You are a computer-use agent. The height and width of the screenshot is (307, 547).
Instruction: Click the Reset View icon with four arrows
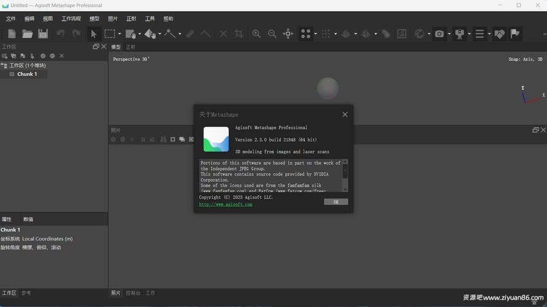pos(288,34)
